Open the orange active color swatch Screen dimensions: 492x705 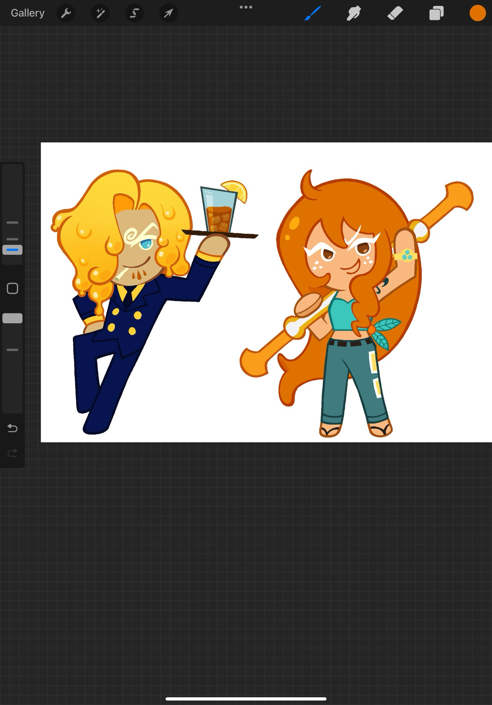pyautogui.click(x=478, y=13)
